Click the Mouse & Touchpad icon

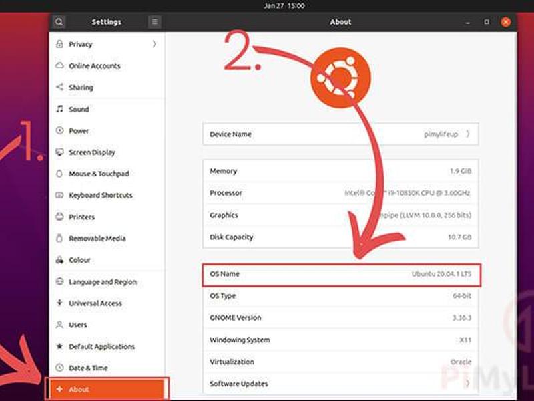[x=59, y=174]
